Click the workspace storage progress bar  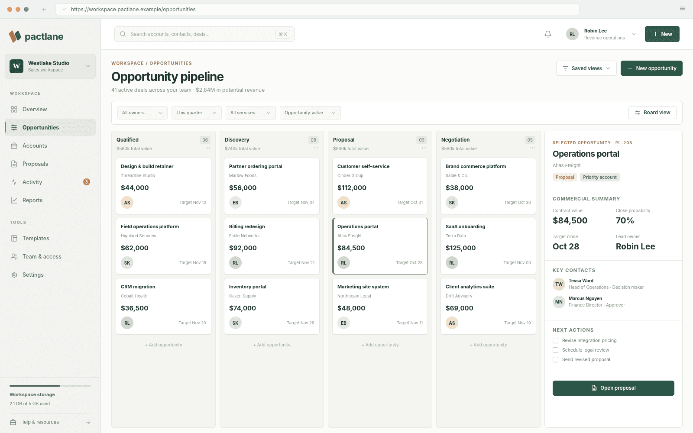pos(50,385)
